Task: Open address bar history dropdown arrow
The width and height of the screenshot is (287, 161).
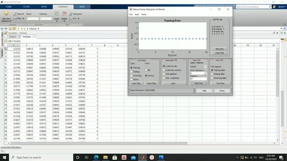Action: (x=281, y=29)
